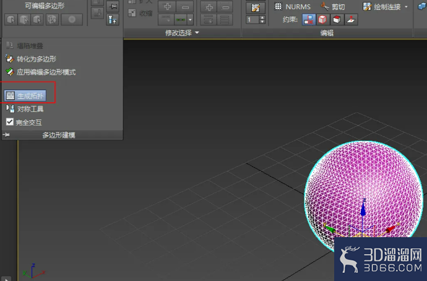The image size is (427, 281).
Task: Set constraint to face red-top cube icon
Action: click(337, 20)
